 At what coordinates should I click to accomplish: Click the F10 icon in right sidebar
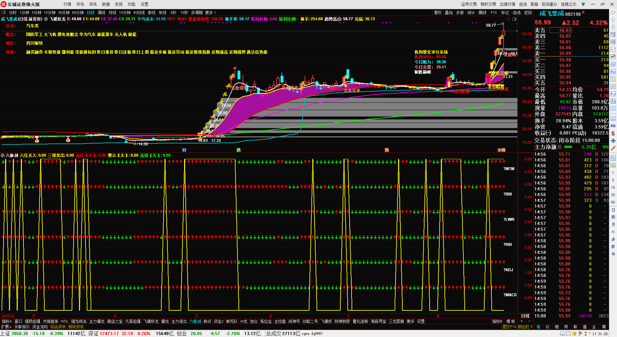[613, 72]
